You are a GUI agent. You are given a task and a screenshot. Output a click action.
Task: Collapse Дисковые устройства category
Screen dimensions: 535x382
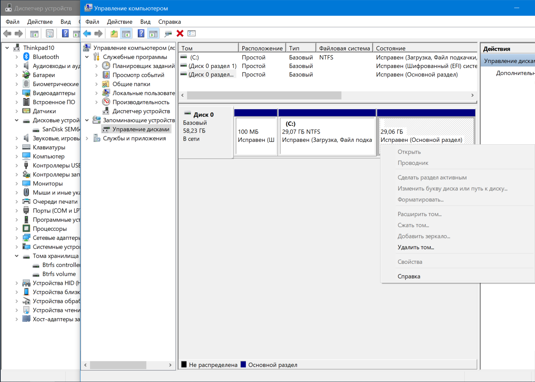pyautogui.click(x=16, y=120)
